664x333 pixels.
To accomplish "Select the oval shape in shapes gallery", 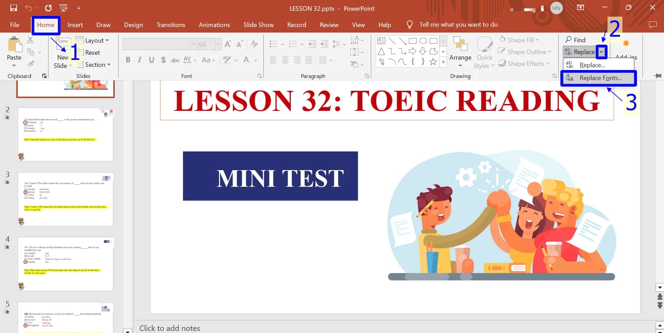I will [x=423, y=41].
